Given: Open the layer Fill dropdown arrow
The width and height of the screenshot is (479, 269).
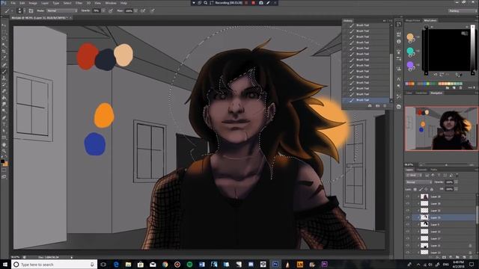Looking at the screenshot, I should (456, 189).
